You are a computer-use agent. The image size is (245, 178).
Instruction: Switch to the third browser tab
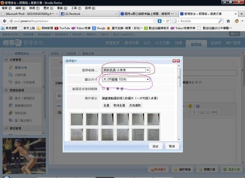[148, 14]
